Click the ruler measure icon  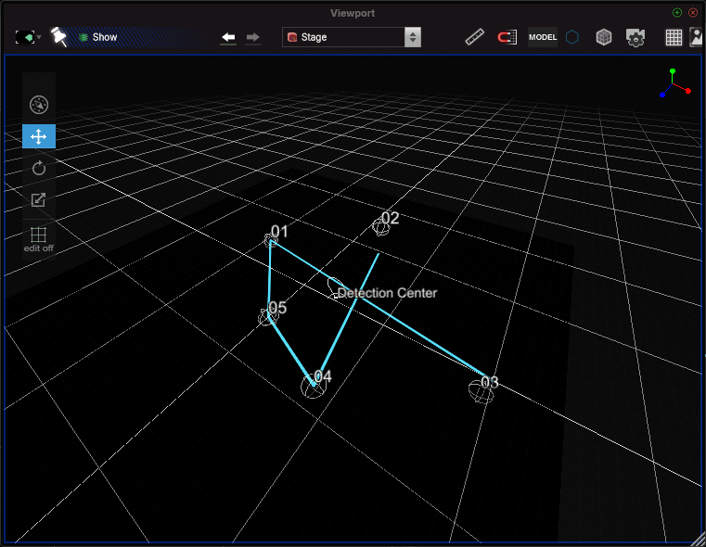pyautogui.click(x=475, y=37)
